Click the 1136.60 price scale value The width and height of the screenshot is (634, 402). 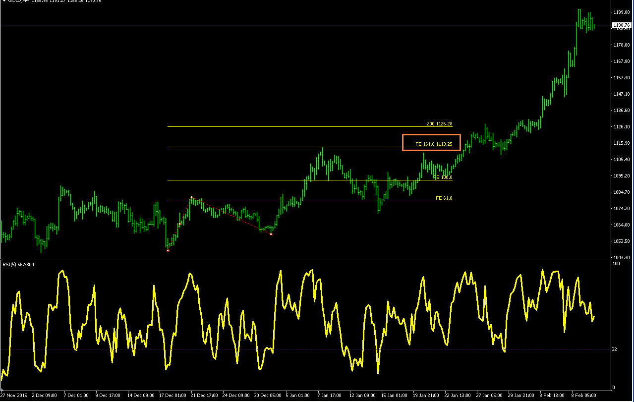pyautogui.click(x=621, y=111)
